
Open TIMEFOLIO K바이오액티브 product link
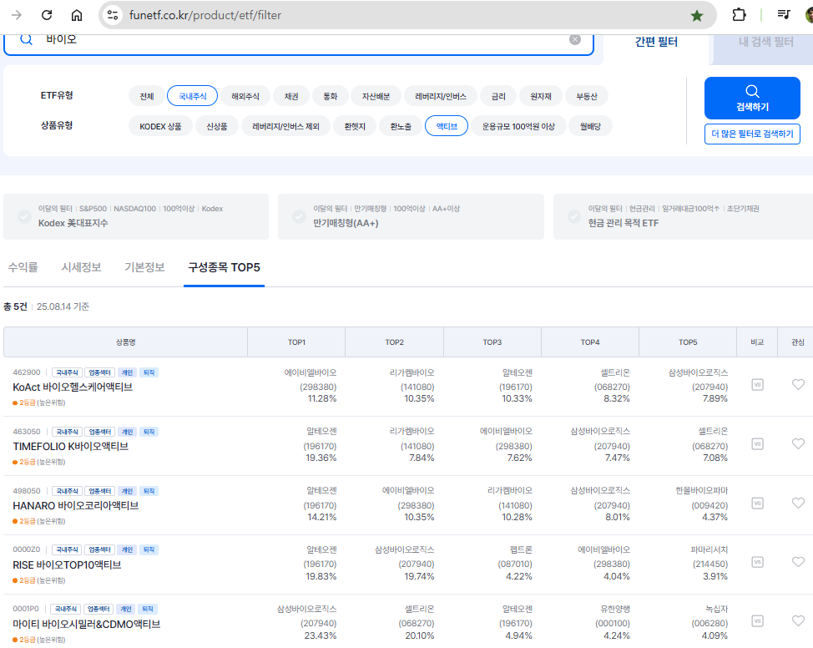coord(70,446)
